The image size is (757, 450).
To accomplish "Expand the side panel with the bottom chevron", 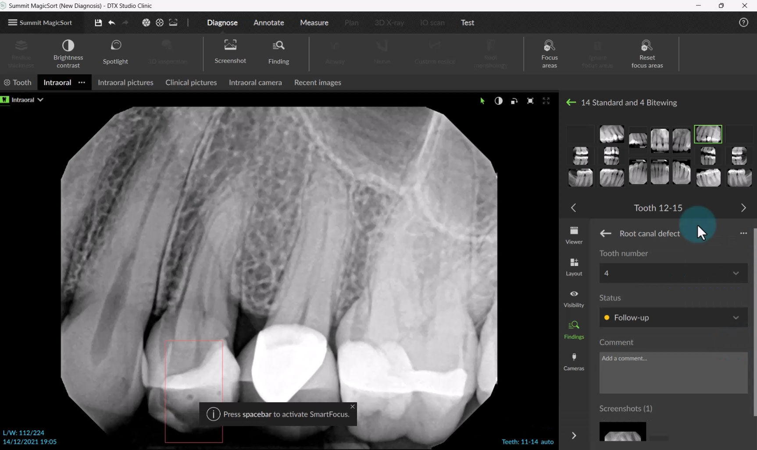I will tap(574, 436).
